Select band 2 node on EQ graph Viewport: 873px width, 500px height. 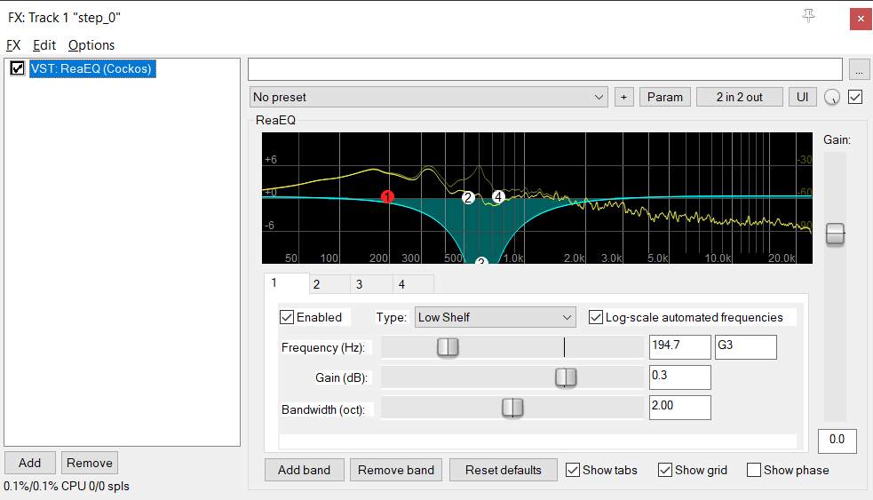[468, 197]
